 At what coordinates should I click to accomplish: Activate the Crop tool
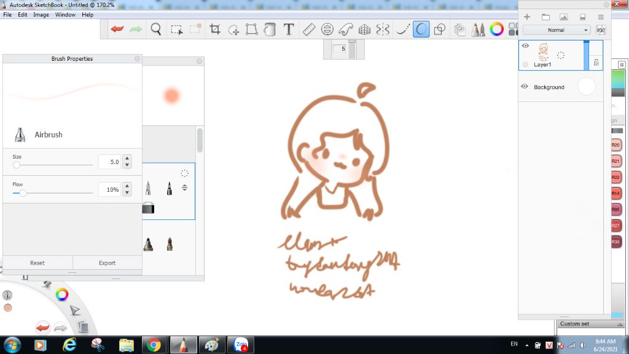[215, 29]
